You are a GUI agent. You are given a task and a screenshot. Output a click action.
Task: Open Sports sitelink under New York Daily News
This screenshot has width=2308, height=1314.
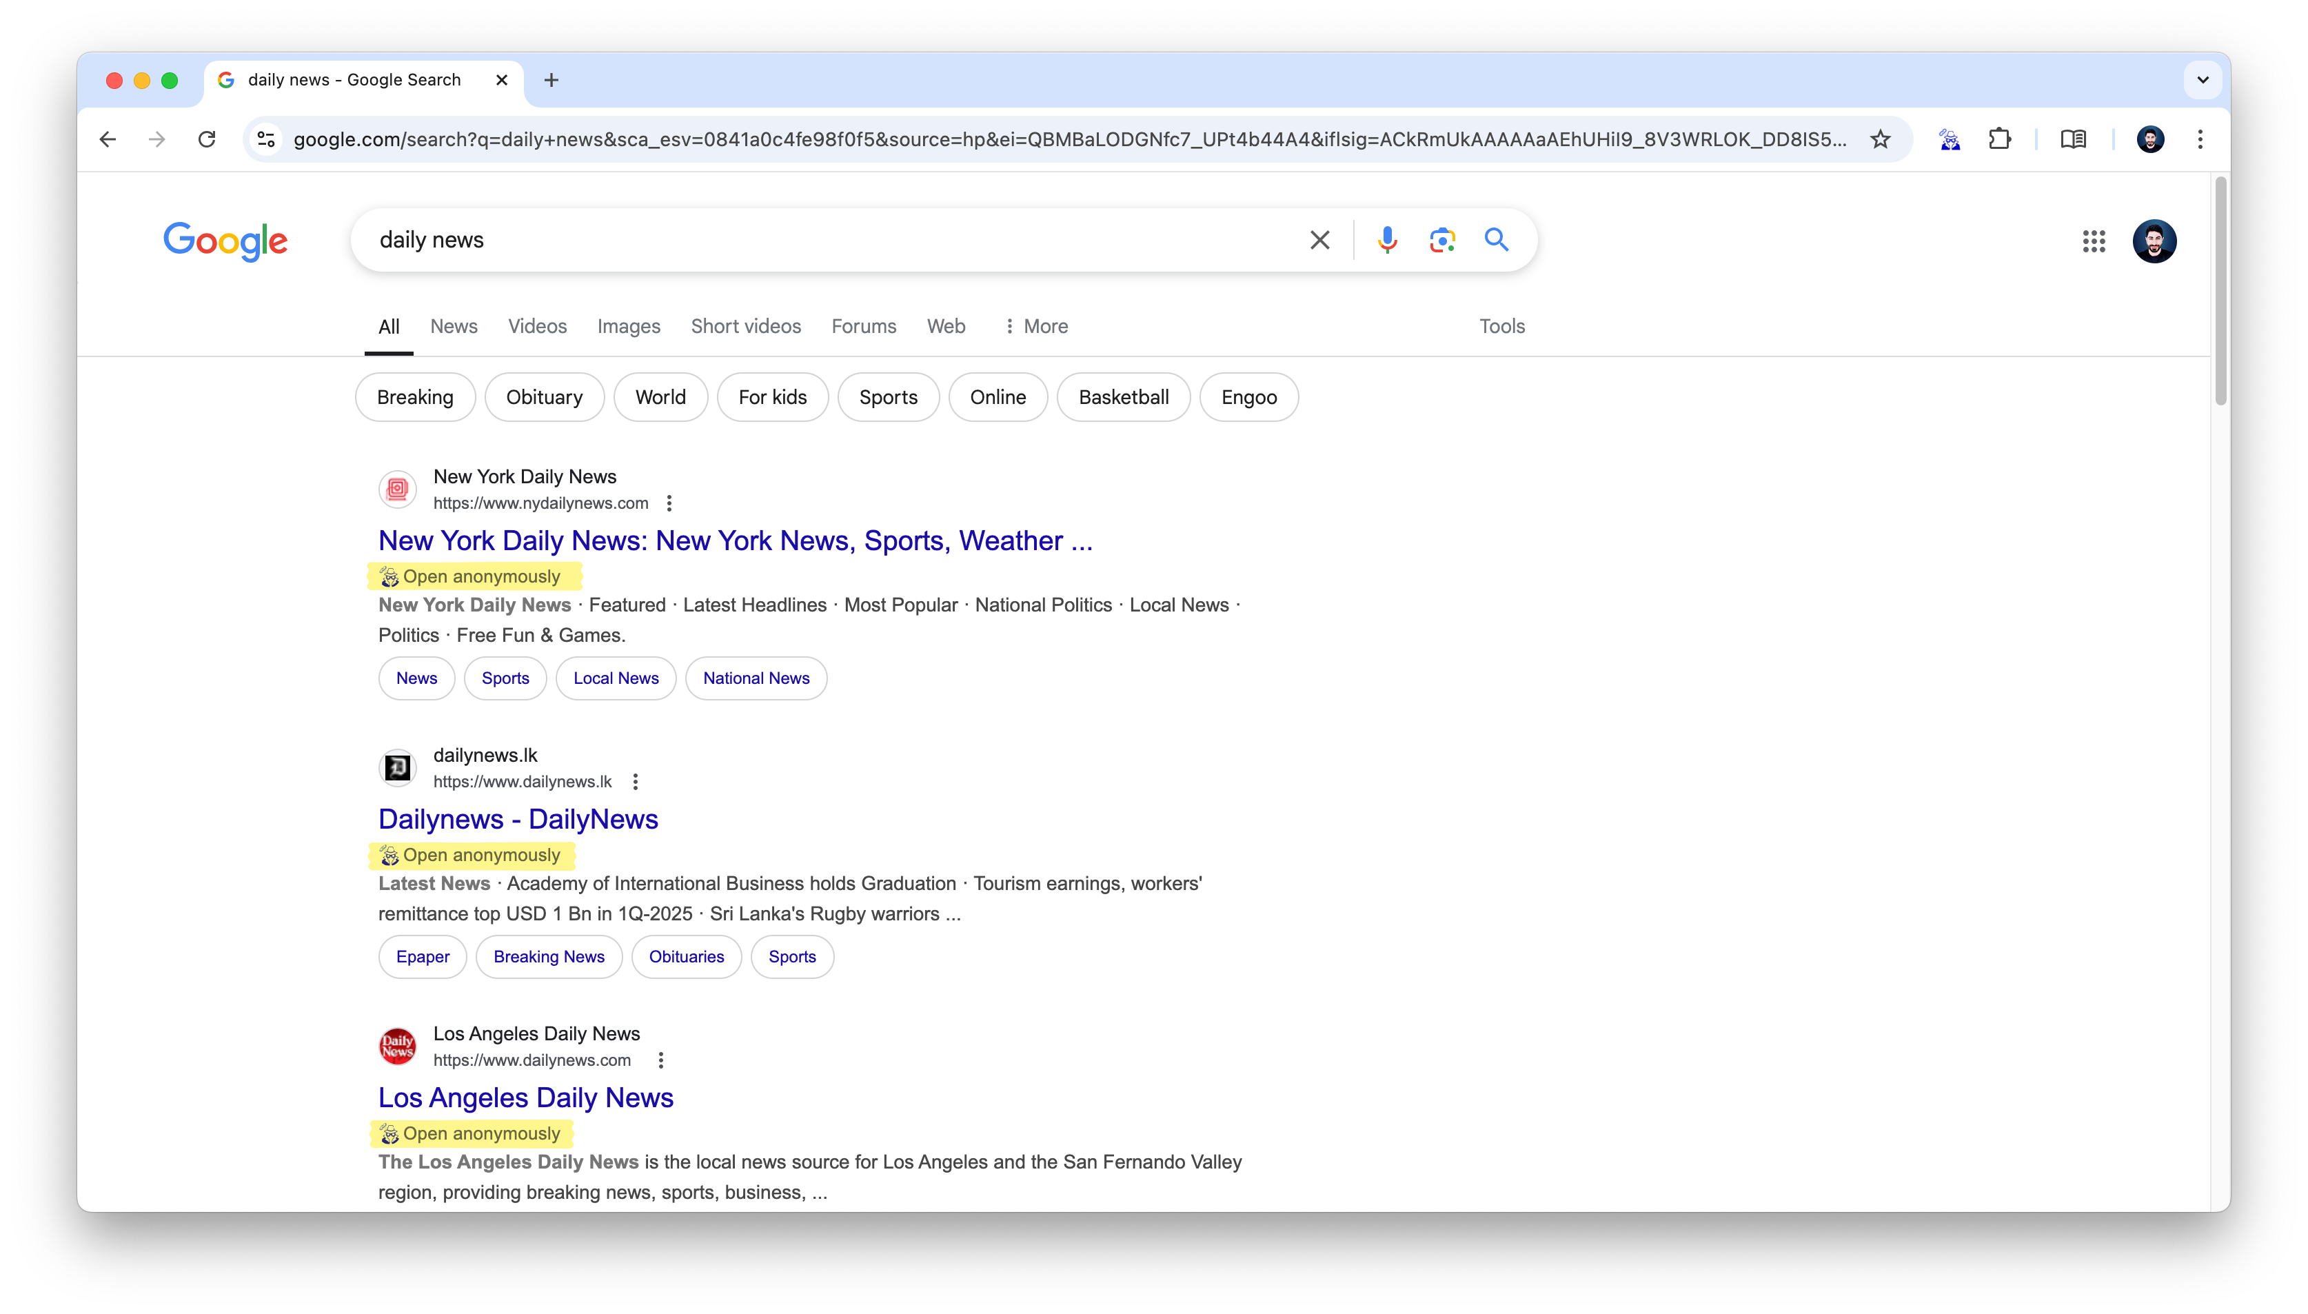505,678
